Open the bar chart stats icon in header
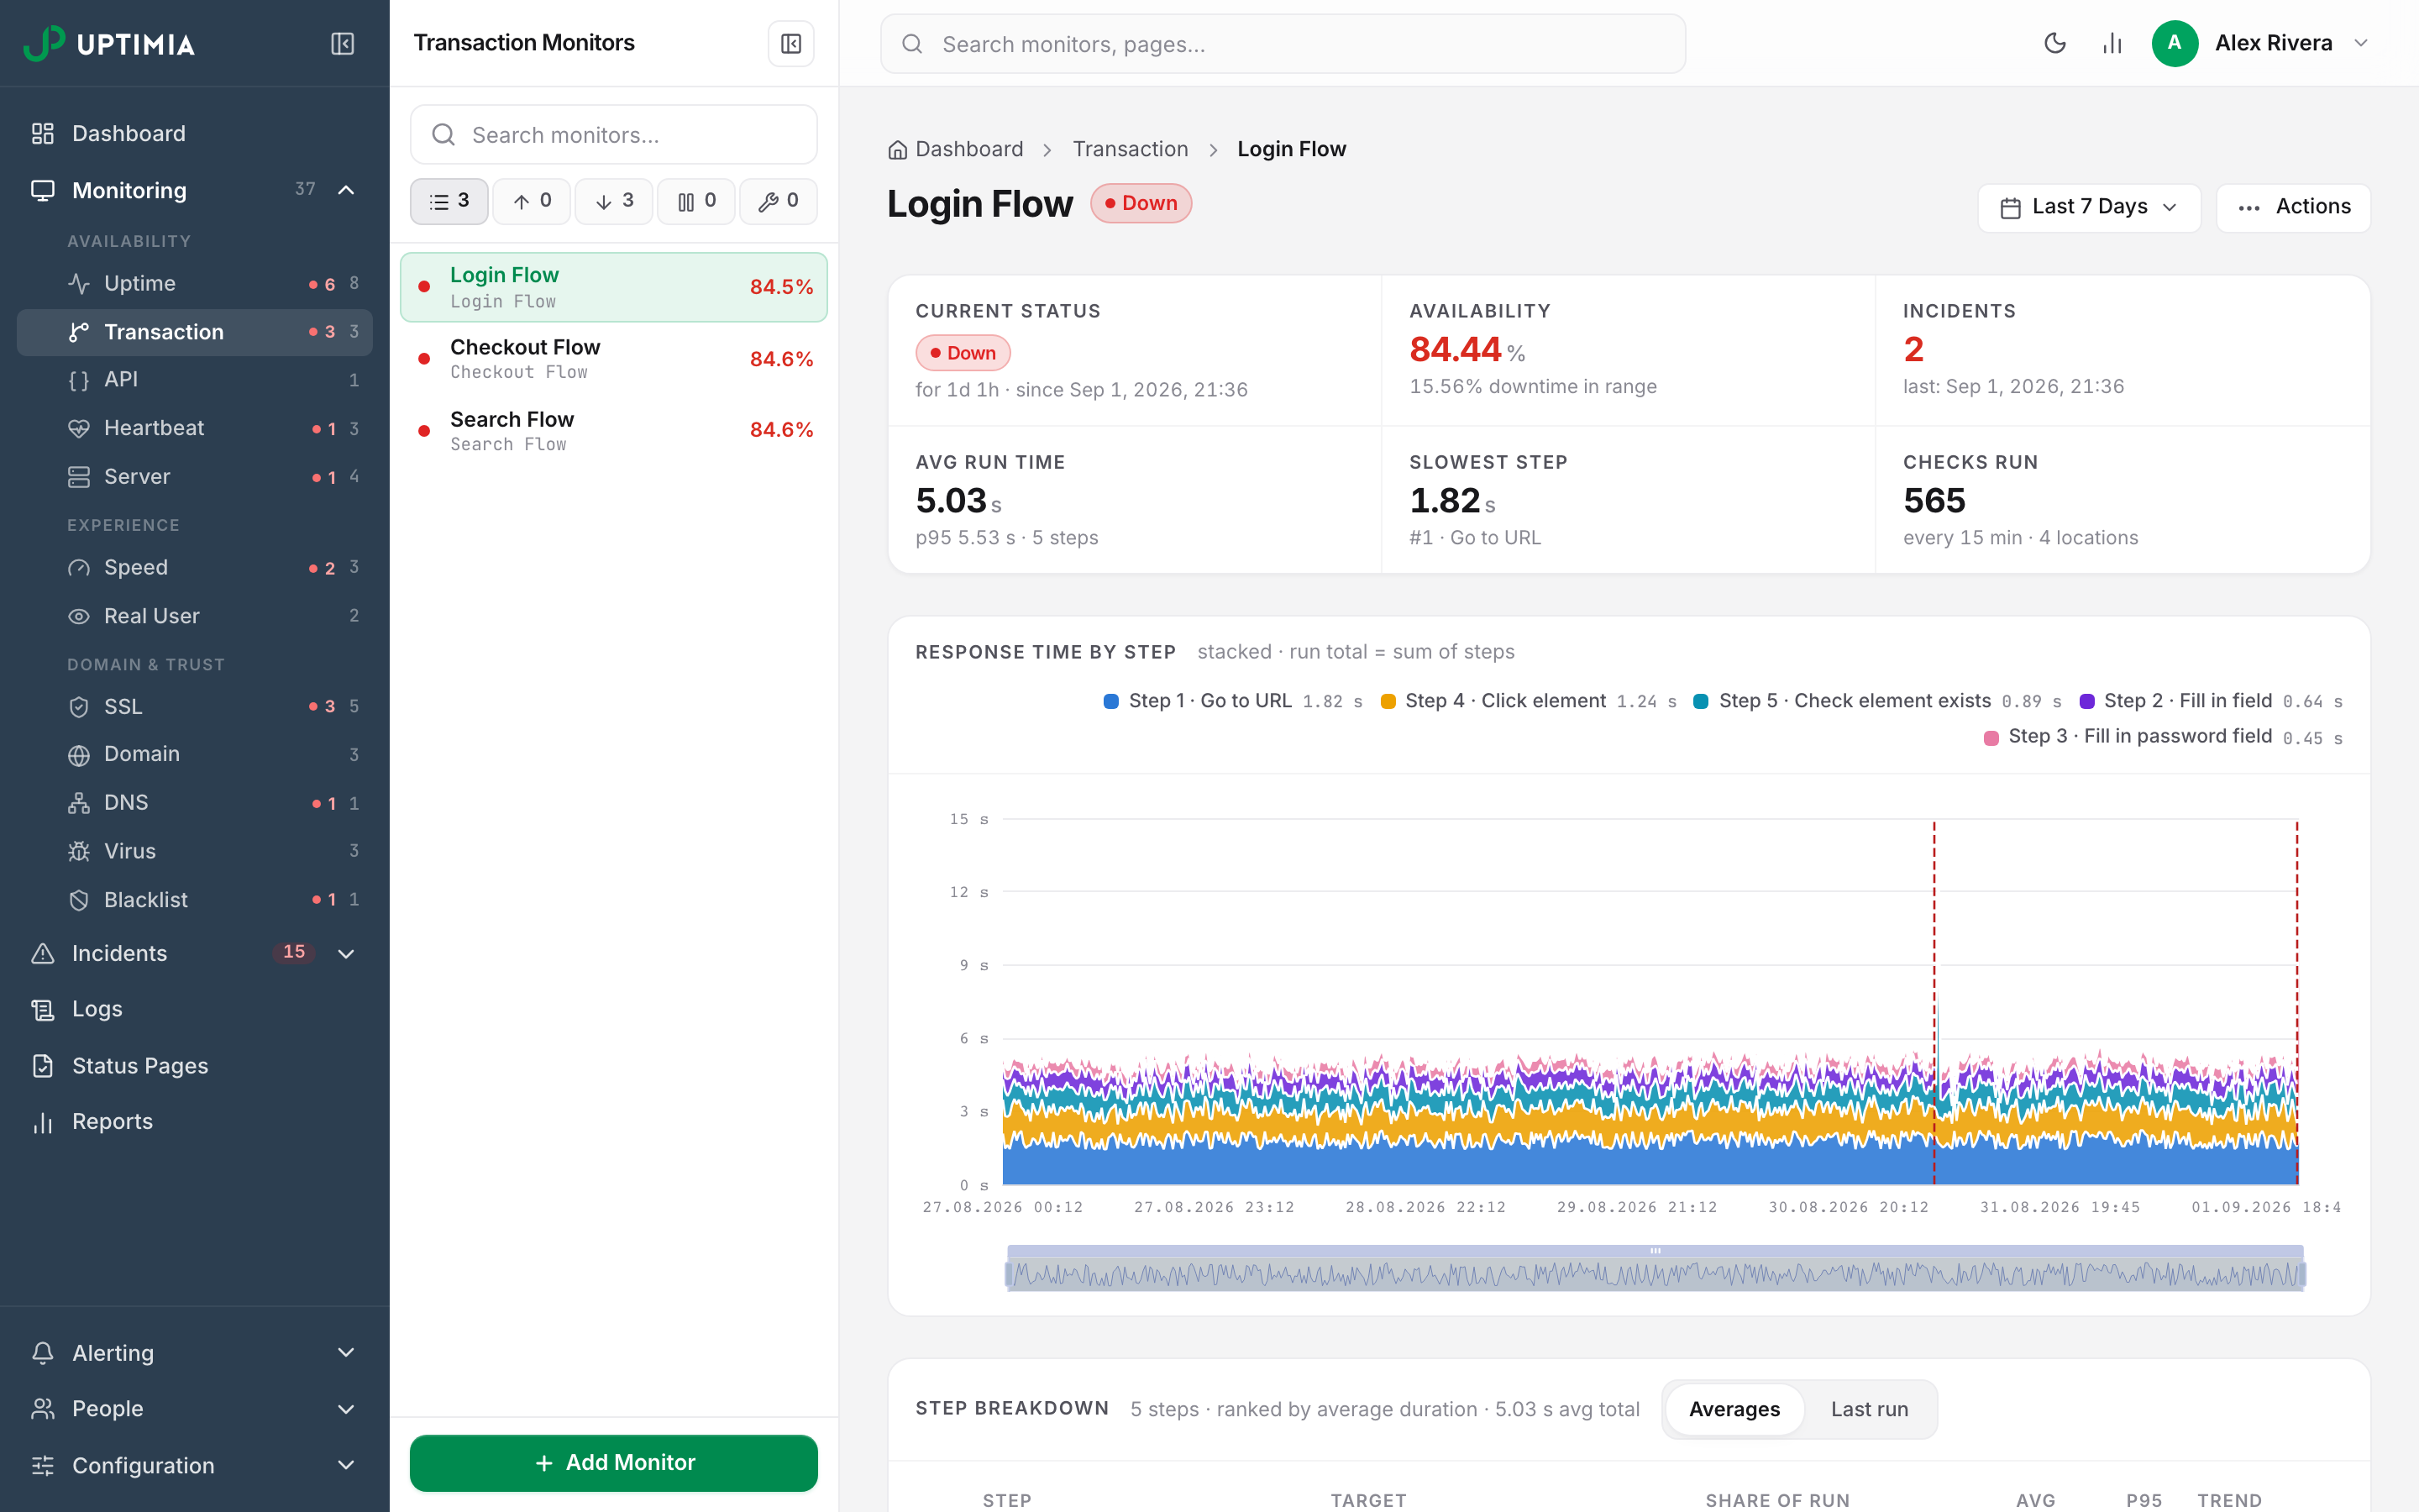This screenshot has width=2419, height=1512. click(x=2112, y=43)
